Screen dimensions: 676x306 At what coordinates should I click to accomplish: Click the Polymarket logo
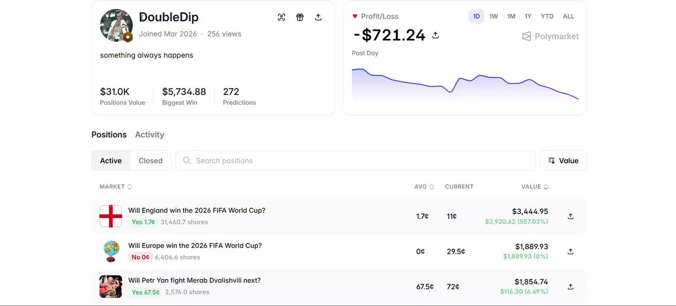[550, 36]
